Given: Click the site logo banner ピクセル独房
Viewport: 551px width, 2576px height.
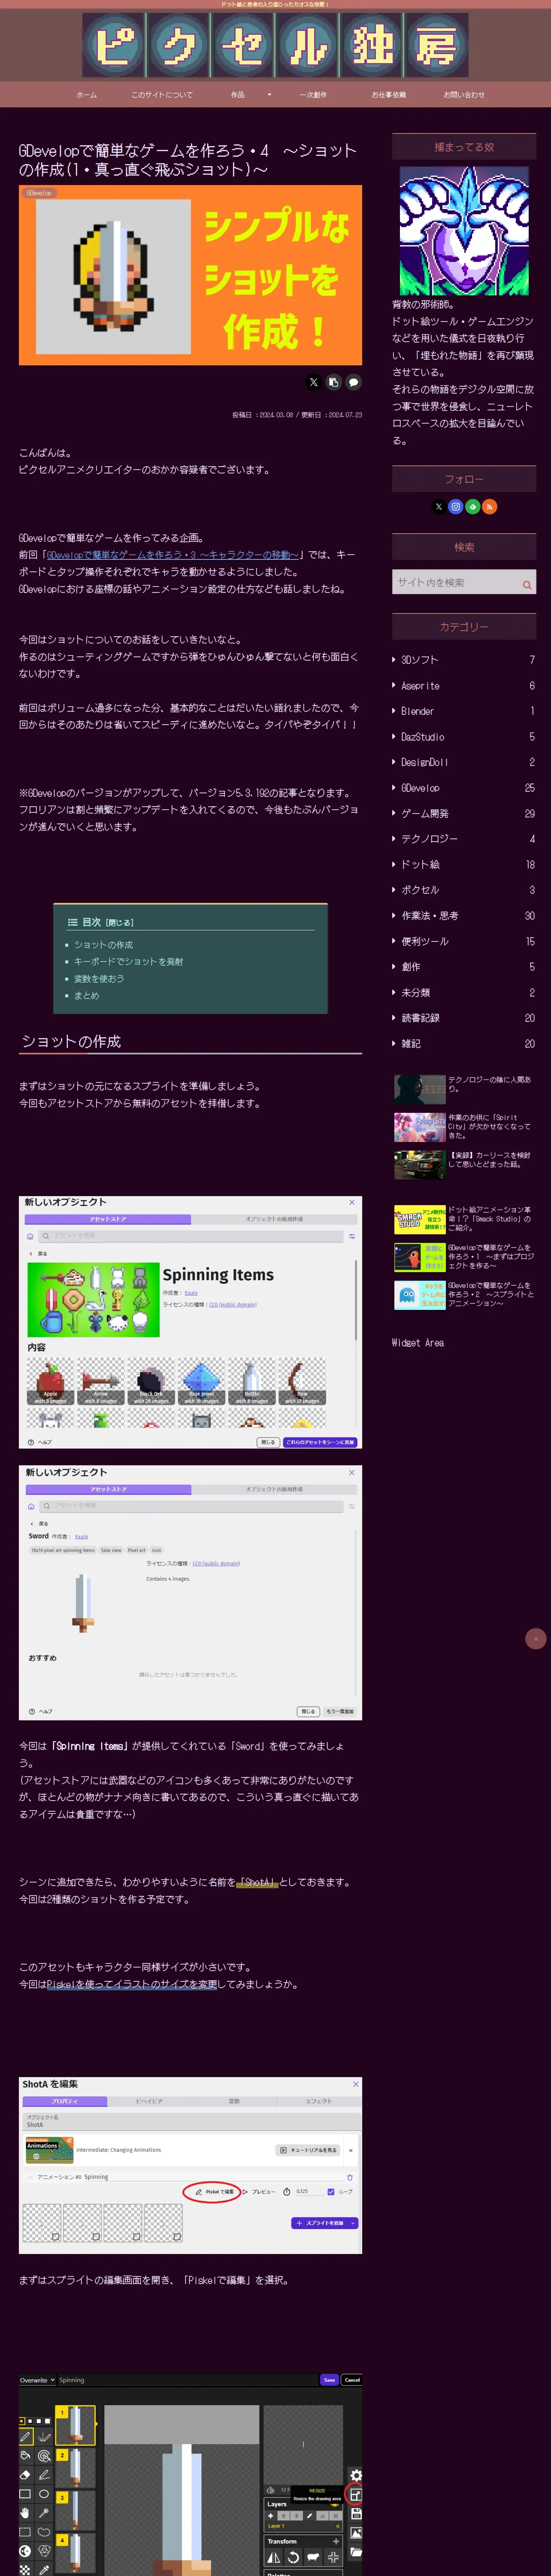Looking at the screenshot, I should tap(275, 46).
